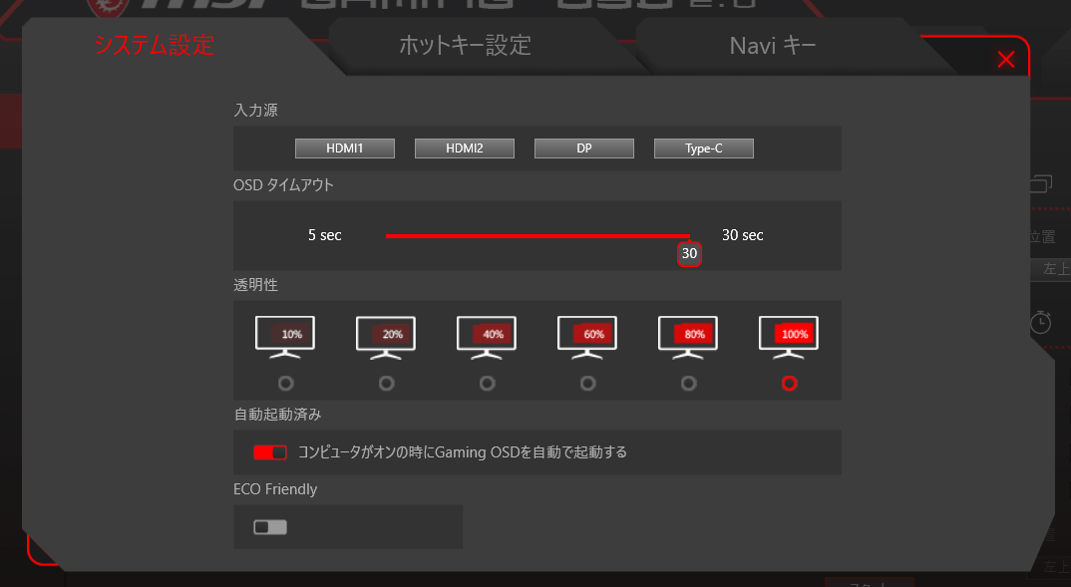Select the 80% transparency radio button

(x=688, y=384)
